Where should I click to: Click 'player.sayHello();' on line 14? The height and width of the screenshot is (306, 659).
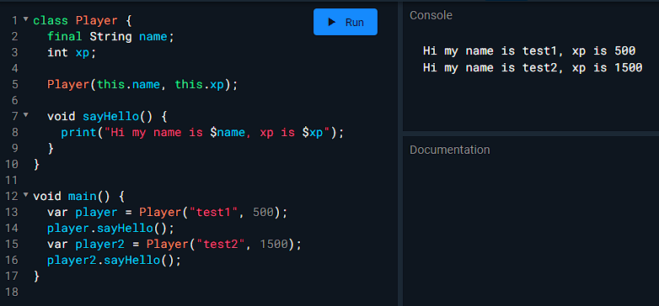110,229
